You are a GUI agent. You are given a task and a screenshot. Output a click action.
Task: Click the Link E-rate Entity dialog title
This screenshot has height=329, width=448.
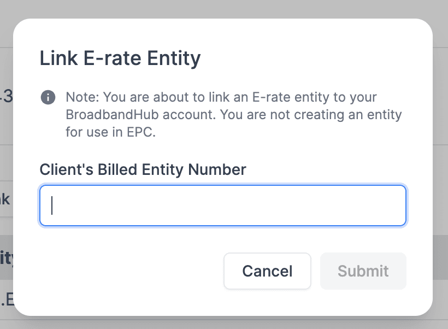pos(120,58)
